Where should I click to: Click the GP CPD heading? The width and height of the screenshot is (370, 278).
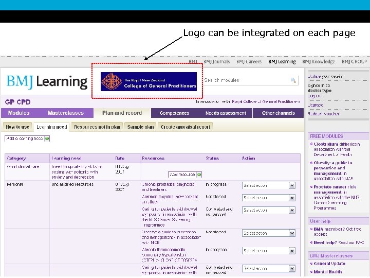pyautogui.click(x=17, y=102)
